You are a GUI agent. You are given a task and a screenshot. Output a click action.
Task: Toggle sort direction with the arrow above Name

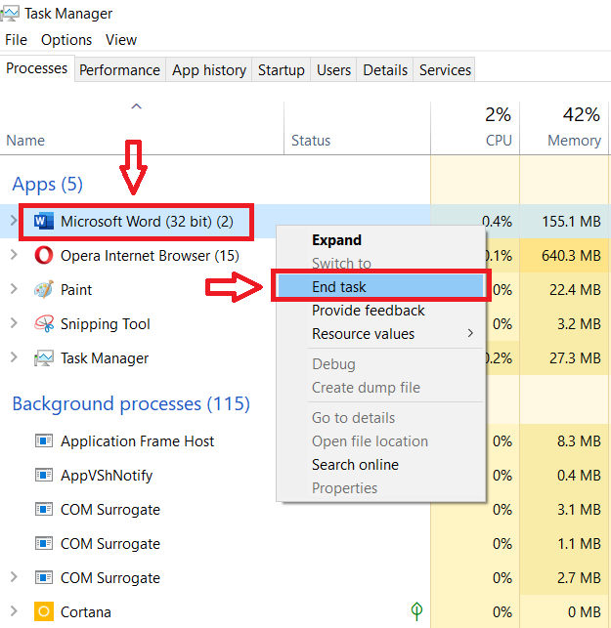point(136,106)
